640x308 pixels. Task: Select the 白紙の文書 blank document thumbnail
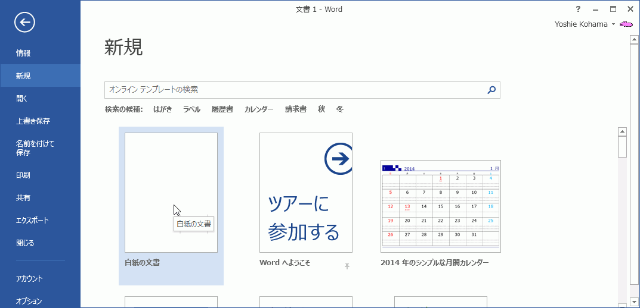coord(171,193)
